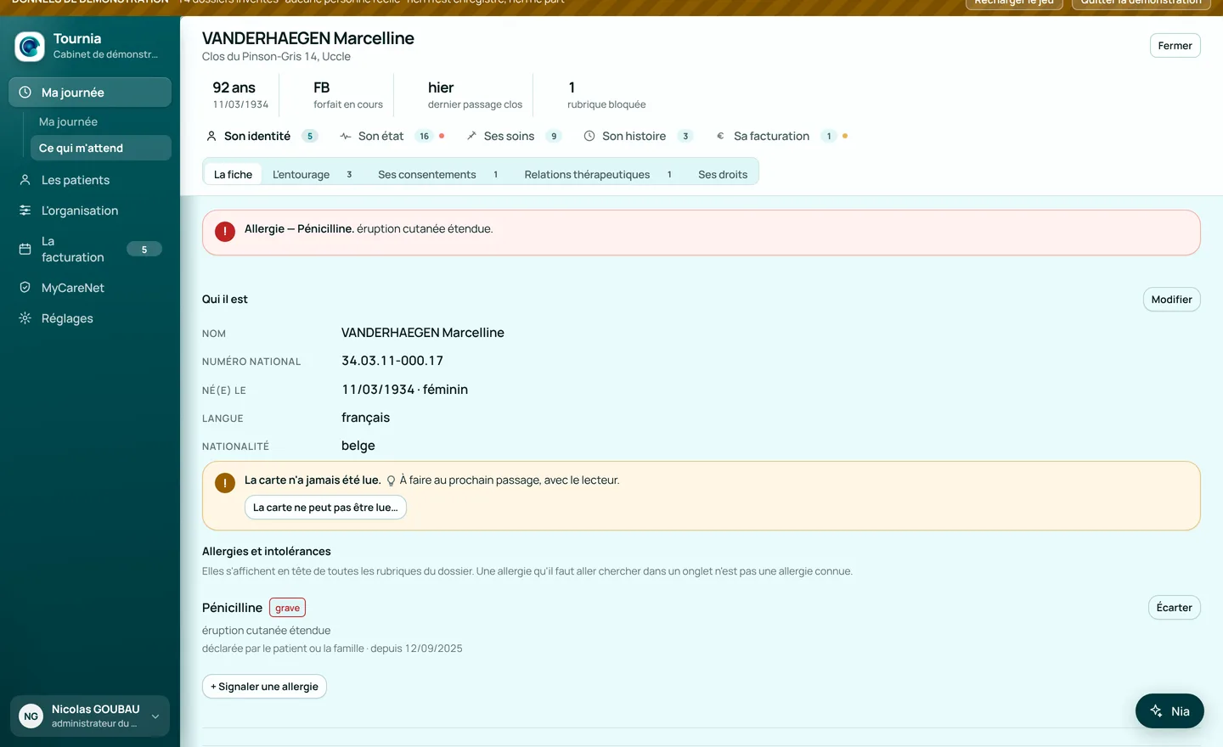Open the 'La carte ne peut pas être lue...' options
Image resolution: width=1223 pixels, height=747 pixels.
coord(325,508)
